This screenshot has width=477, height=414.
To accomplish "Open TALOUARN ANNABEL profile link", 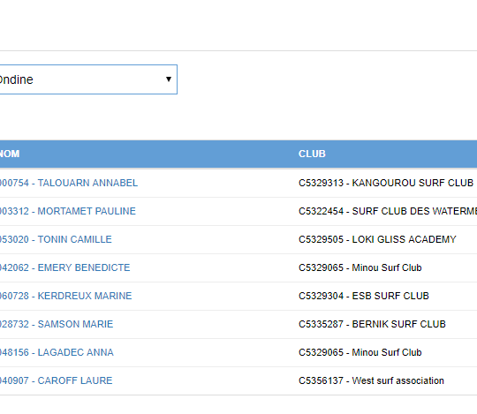I will [68, 183].
